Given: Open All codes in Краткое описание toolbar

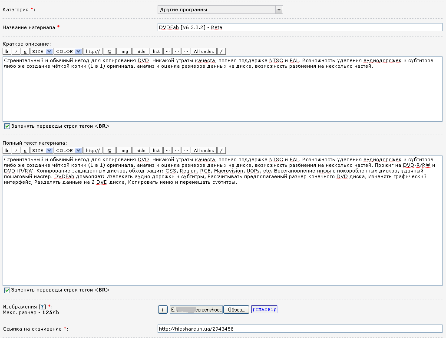Looking at the screenshot, I should (x=204, y=52).
